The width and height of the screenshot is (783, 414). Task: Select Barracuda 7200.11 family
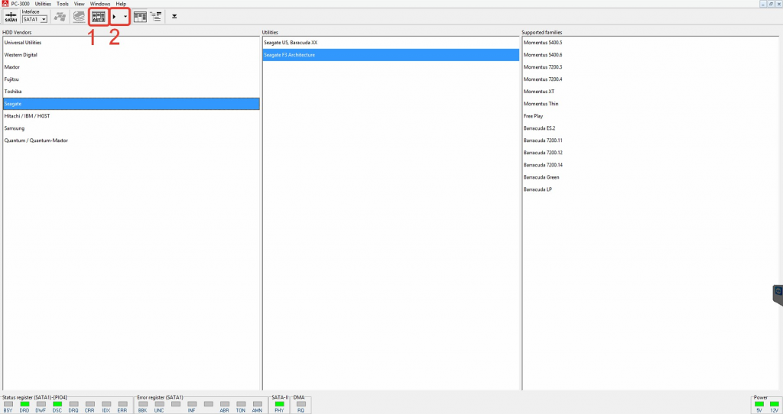543,141
